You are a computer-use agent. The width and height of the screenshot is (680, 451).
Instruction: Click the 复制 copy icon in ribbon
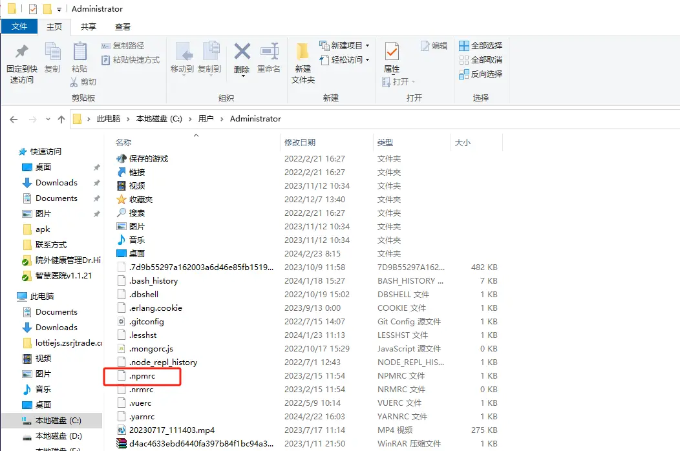point(52,52)
